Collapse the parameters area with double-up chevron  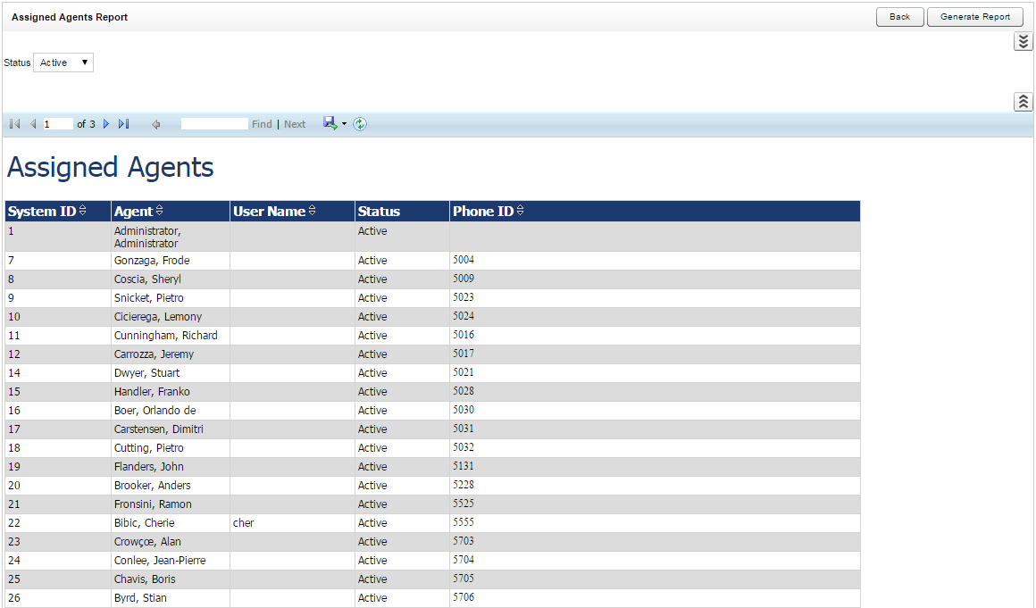point(1023,102)
